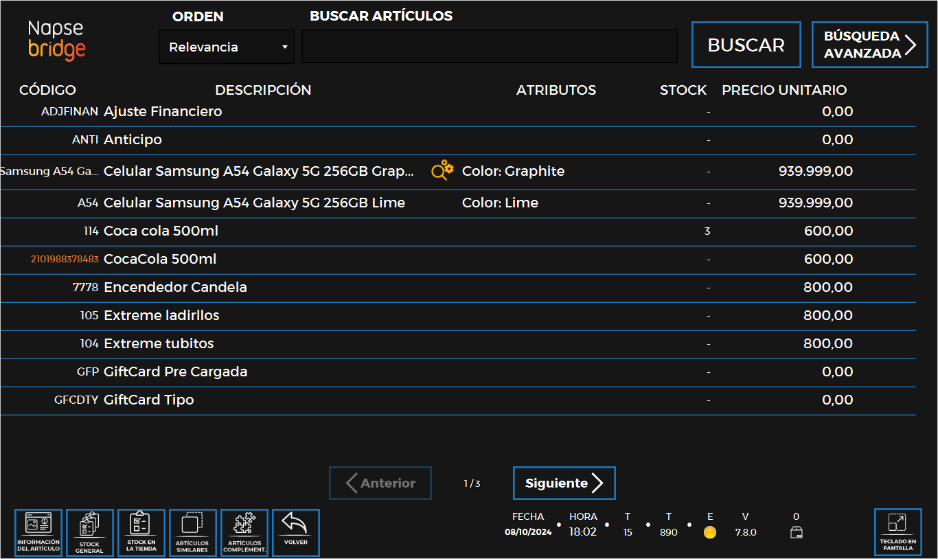Click the DESCRIPCIÓN column header

pos(263,90)
